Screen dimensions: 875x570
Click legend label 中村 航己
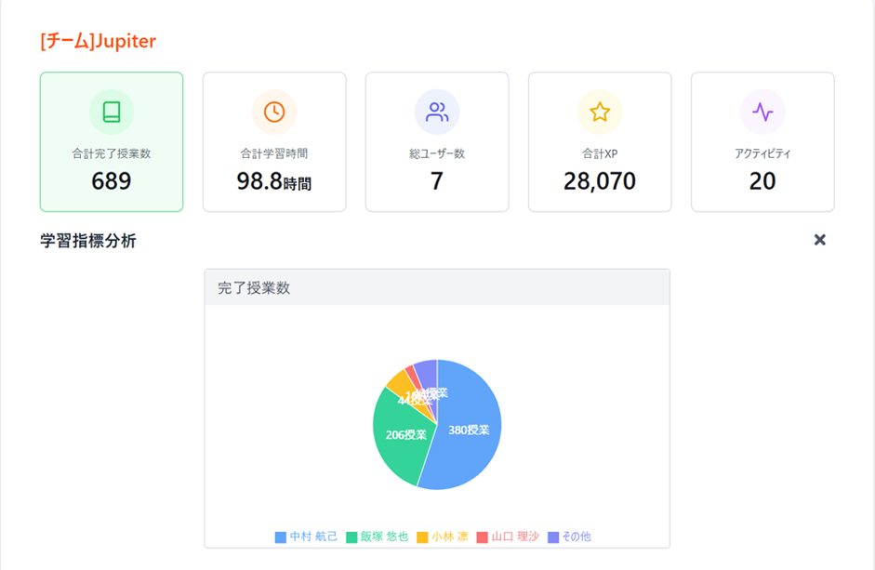[x=313, y=537]
